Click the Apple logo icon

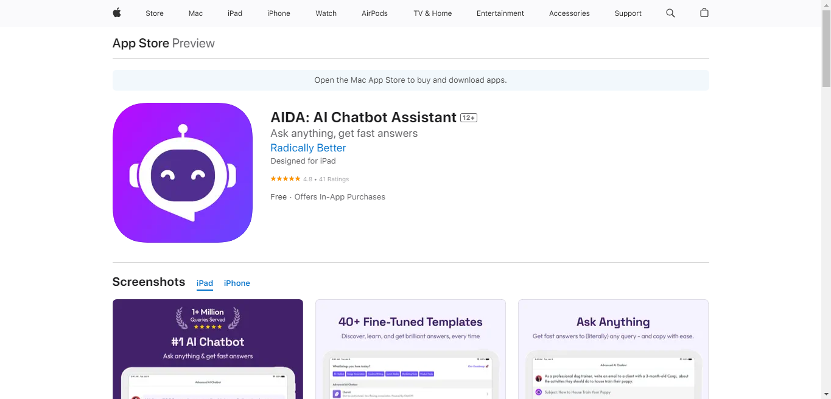coord(117,13)
